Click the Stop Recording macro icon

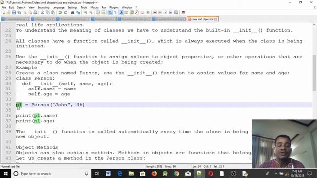pyautogui.click(x=160, y=13)
